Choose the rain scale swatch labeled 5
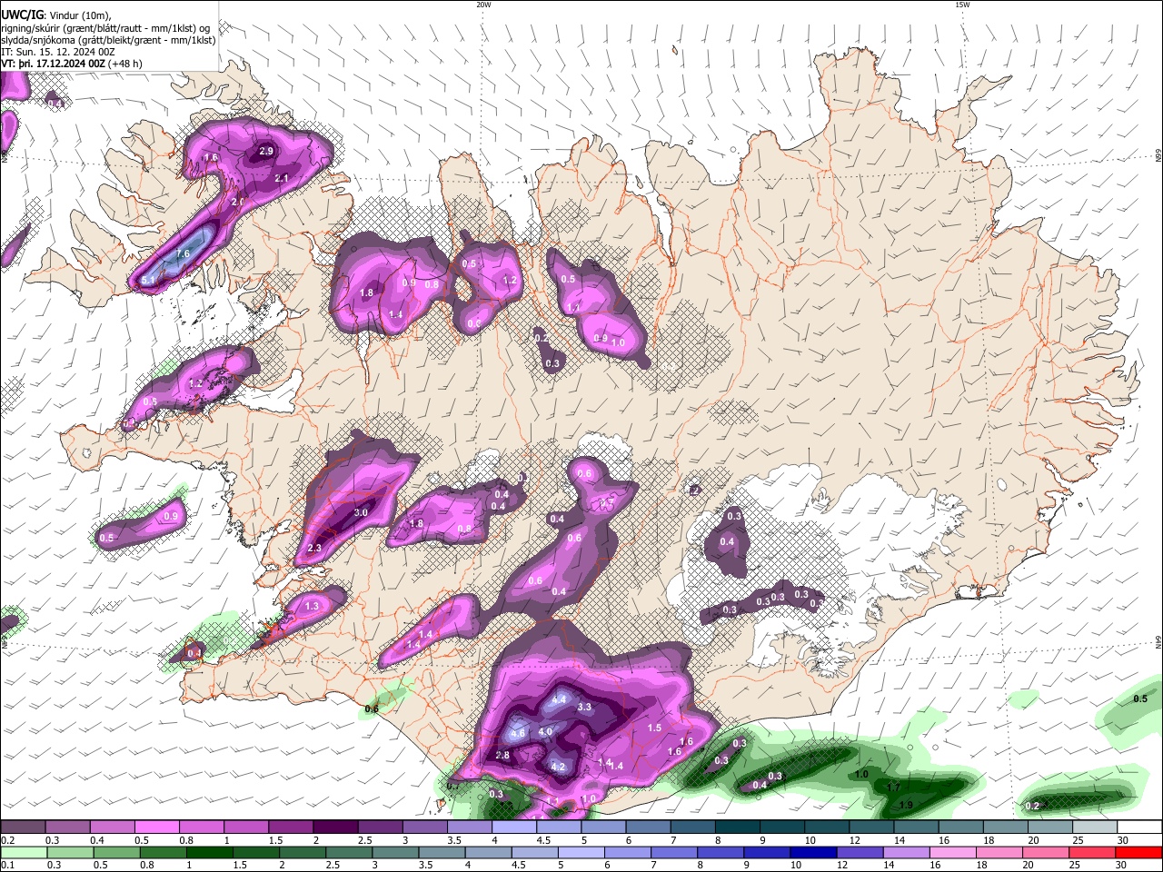Viewport: 1163px width, 872px height. coord(580,852)
